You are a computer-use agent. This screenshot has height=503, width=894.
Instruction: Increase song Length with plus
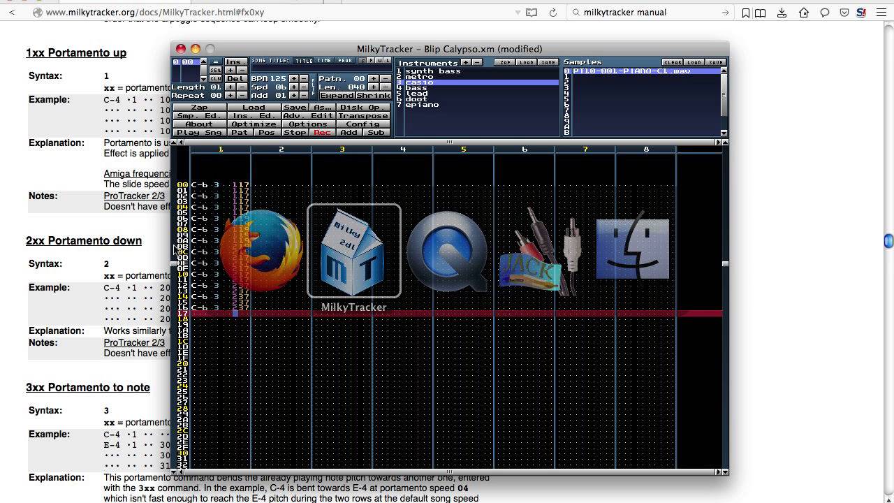click(230, 87)
